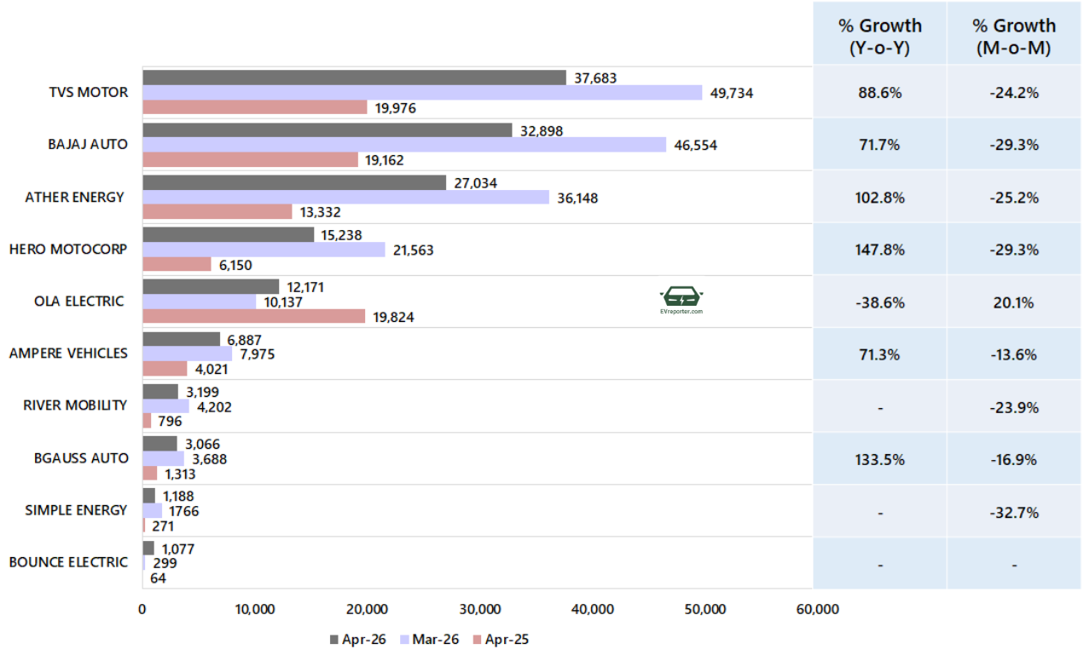Screen dimensions: 1085x661
Task: Click the Hero 15,238 value
Action: 343,234
